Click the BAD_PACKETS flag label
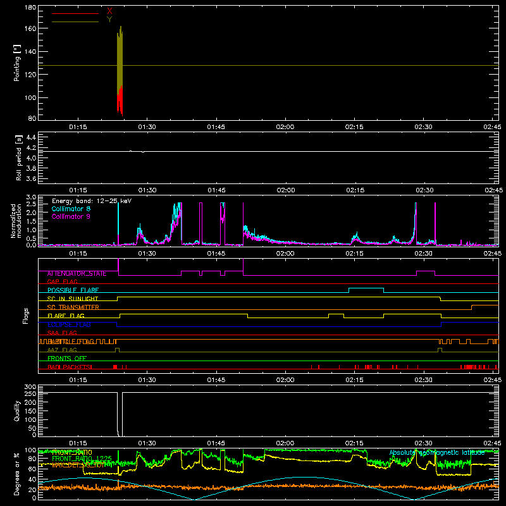 click(70, 367)
